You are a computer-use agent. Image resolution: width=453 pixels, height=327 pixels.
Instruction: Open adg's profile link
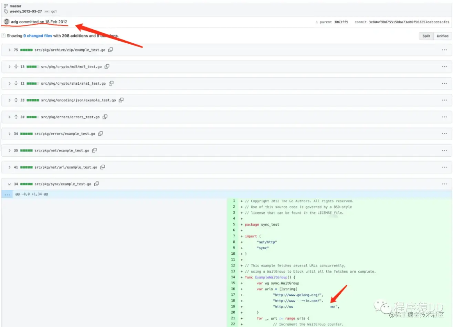pyautogui.click(x=14, y=22)
